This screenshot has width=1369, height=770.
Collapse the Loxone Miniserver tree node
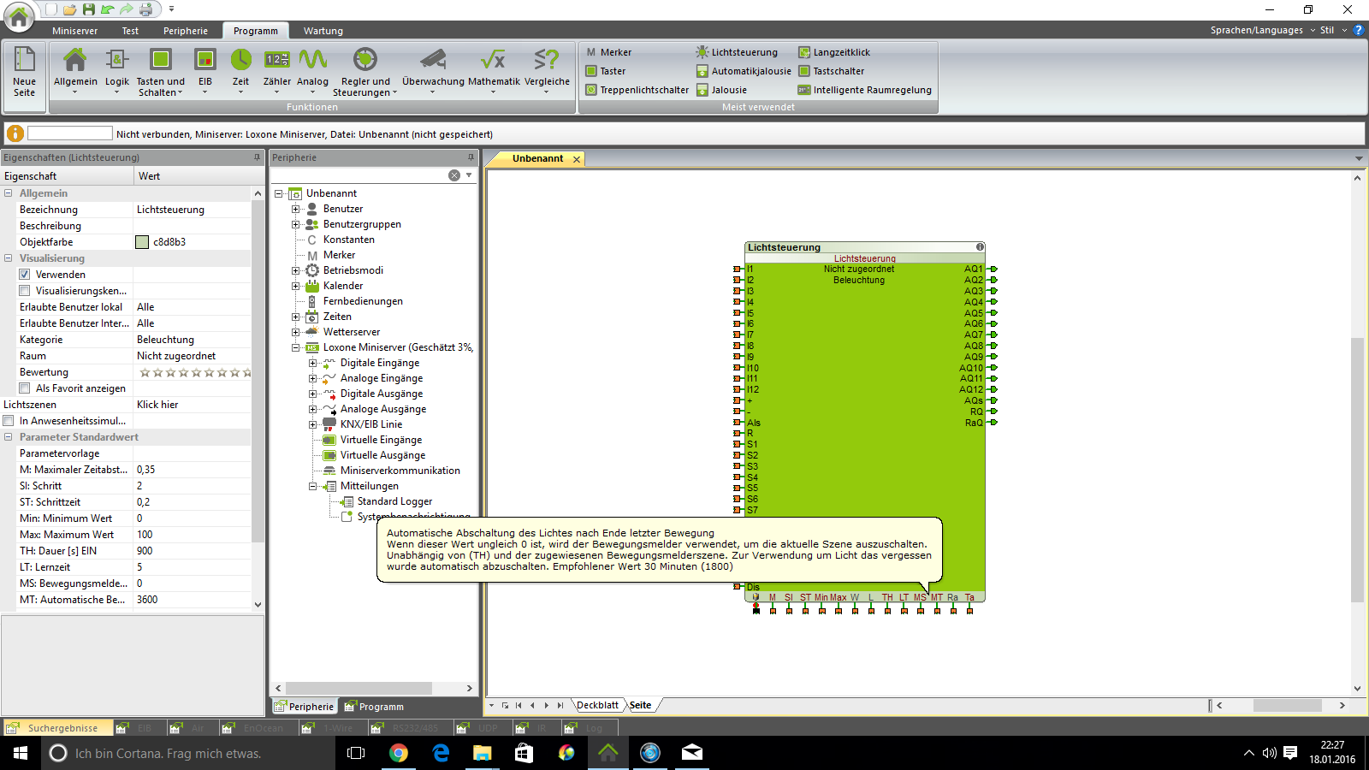click(295, 347)
